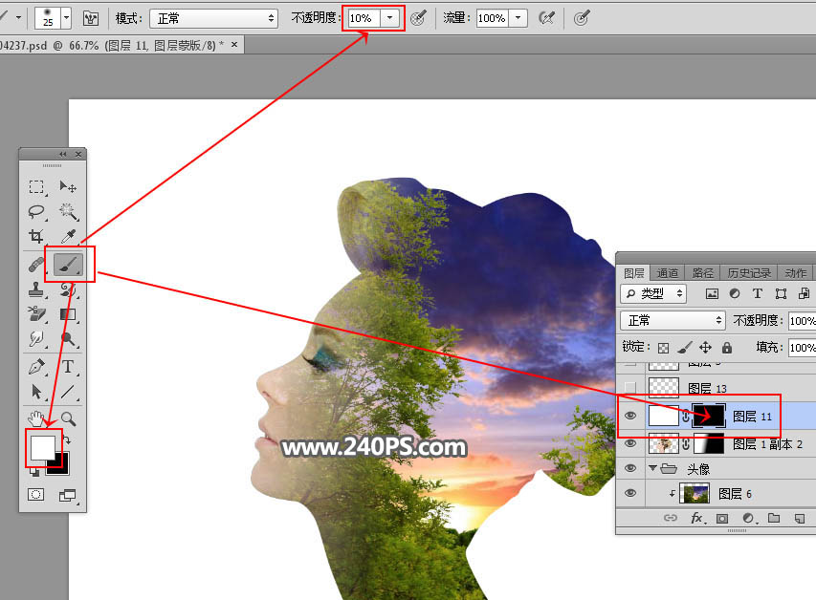Open the 历史记录 history tab
The height and width of the screenshot is (600, 816).
click(x=746, y=273)
